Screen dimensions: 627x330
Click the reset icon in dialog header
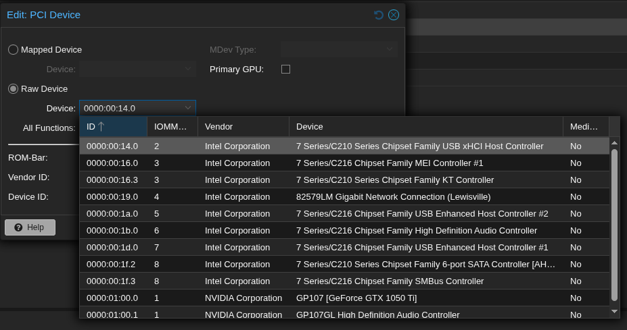tap(379, 15)
